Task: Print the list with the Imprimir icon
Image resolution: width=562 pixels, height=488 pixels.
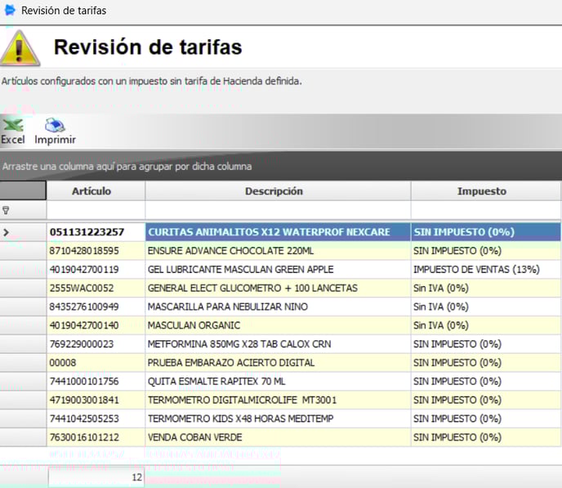Action: click(55, 131)
